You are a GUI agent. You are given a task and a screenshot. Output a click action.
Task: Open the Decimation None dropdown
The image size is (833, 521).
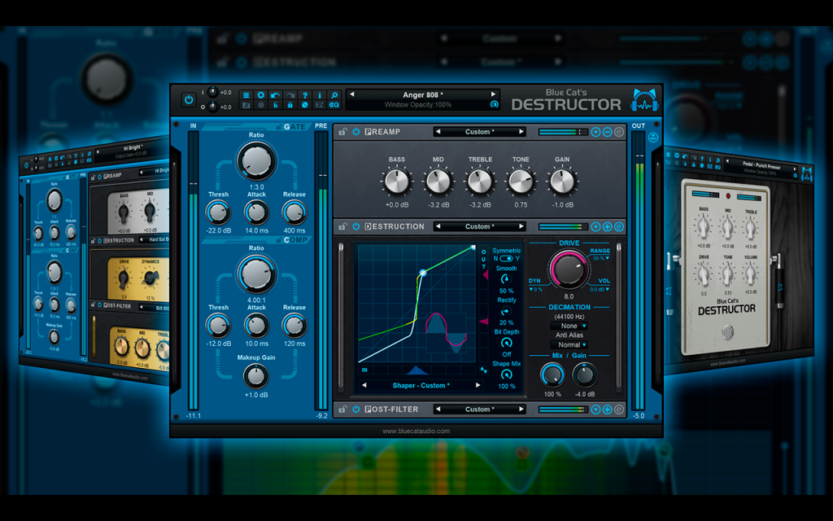[x=569, y=326]
